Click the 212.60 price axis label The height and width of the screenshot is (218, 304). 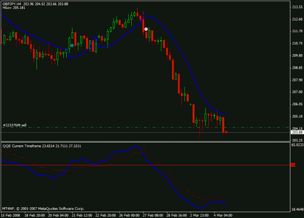(x=297, y=19)
